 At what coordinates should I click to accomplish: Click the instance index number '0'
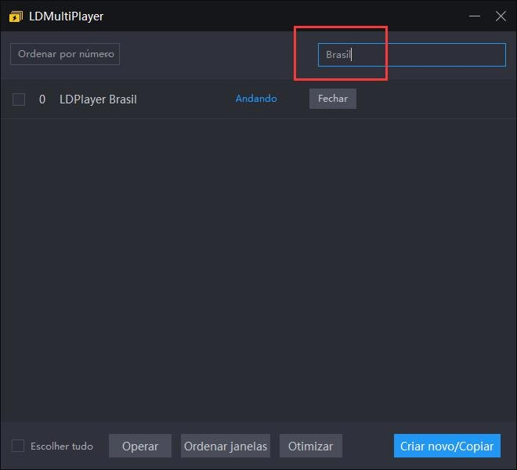tap(42, 99)
